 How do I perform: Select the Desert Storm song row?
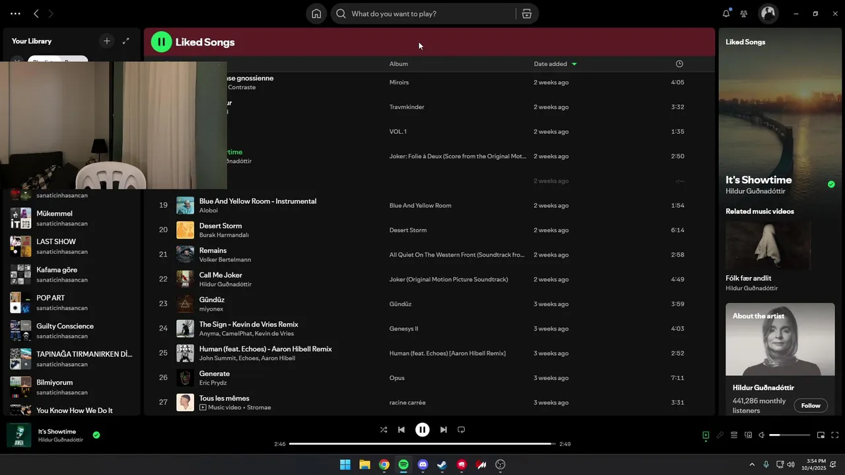pos(429,230)
